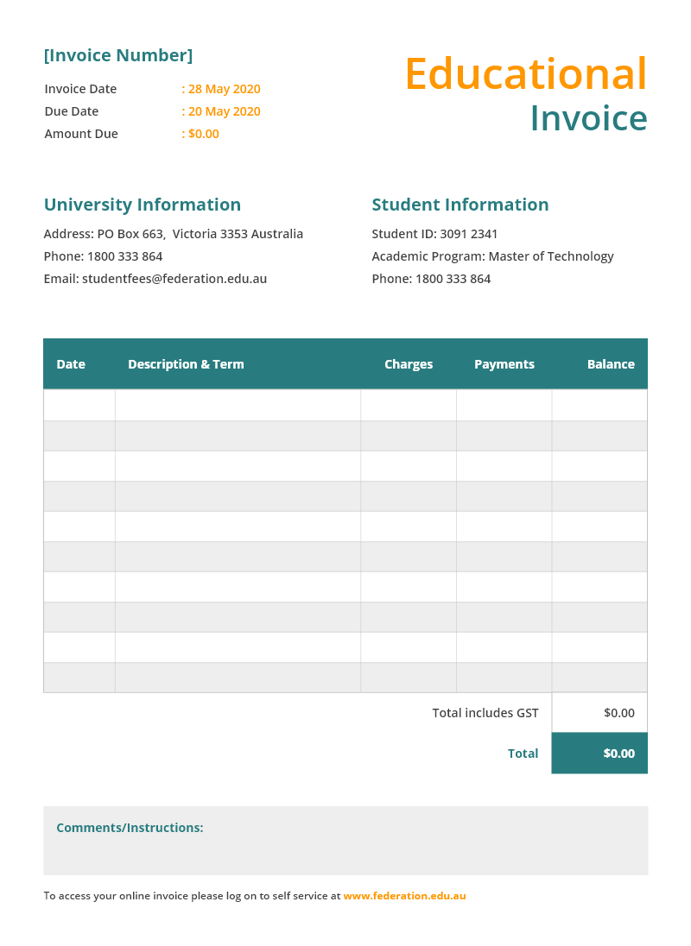Click the orange Educational title text
Screen dimensions: 691x946
click(525, 73)
